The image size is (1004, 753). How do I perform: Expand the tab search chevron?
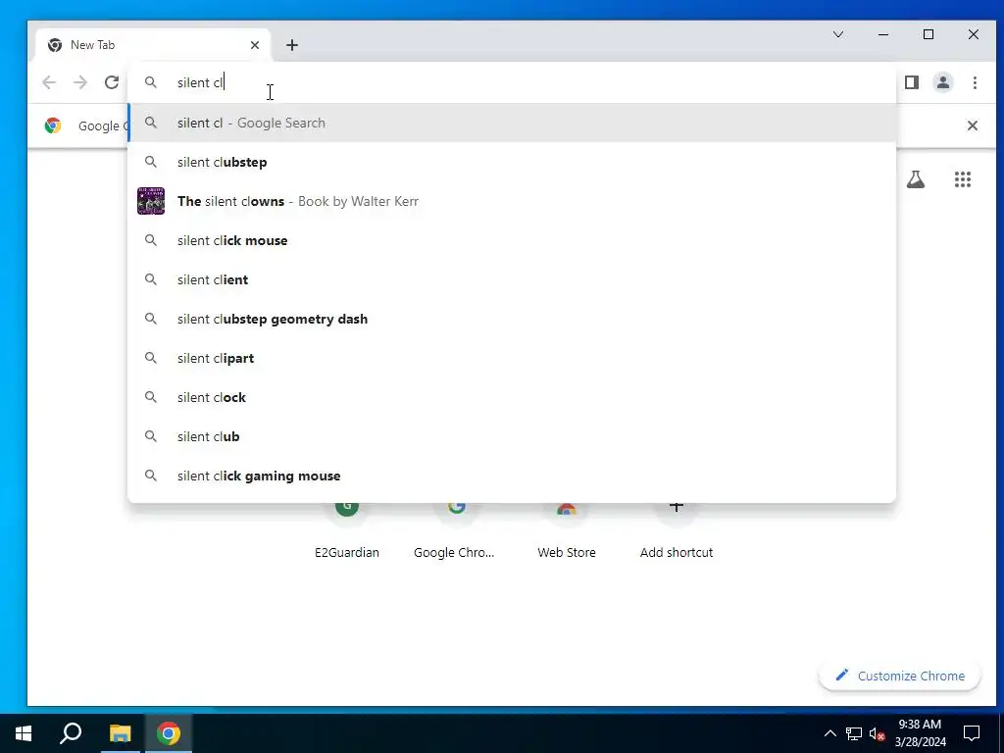pos(838,34)
